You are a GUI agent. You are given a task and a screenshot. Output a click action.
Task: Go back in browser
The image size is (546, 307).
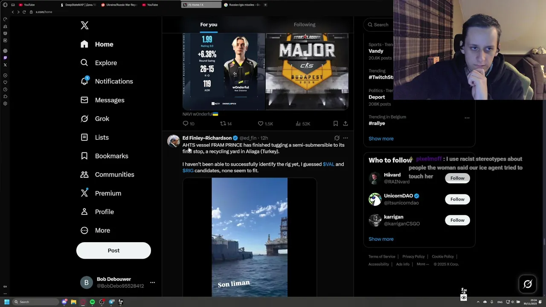click(x=13, y=12)
